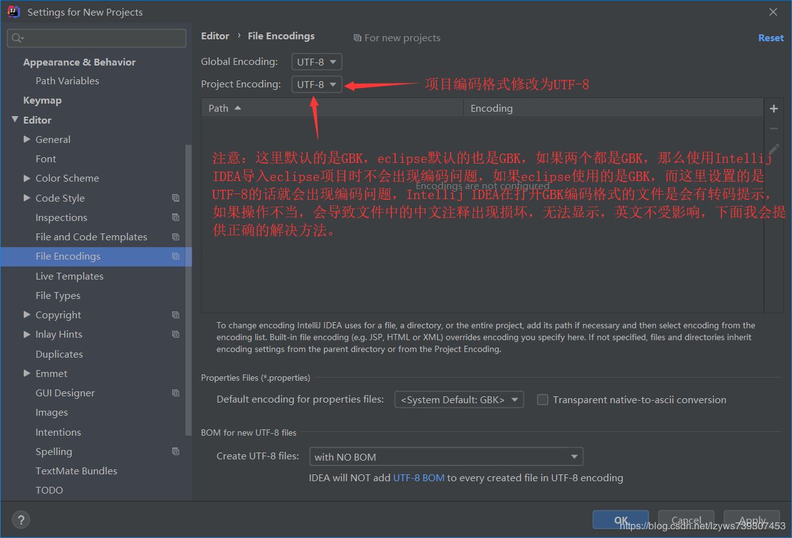Select File and Code Templates
The width and height of the screenshot is (792, 538).
click(91, 237)
